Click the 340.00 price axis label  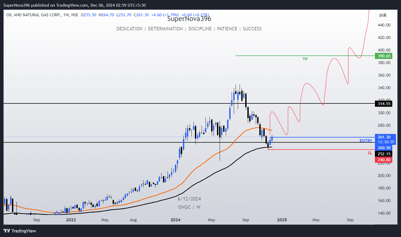[384, 88]
